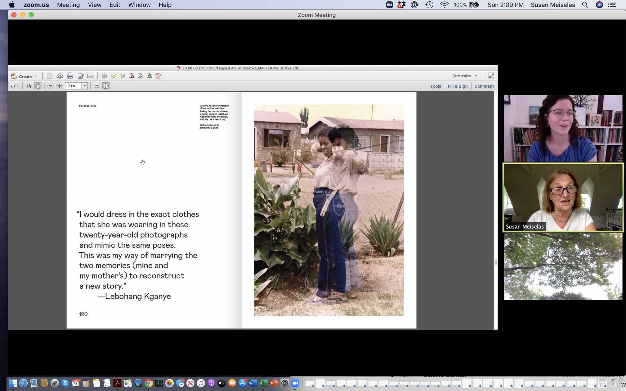Select Susan Meiselas video thumbnail
The height and width of the screenshot is (391, 626).
click(x=563, y=197)
